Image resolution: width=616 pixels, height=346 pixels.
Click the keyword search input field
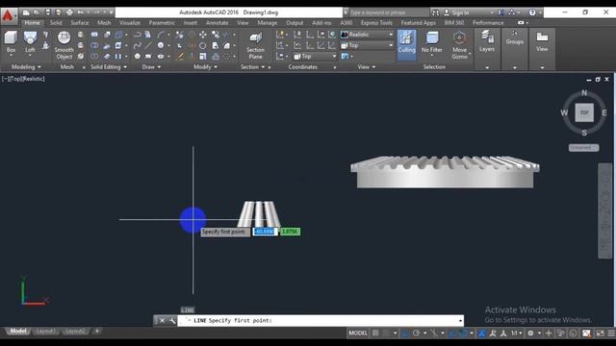pos(388,12)
